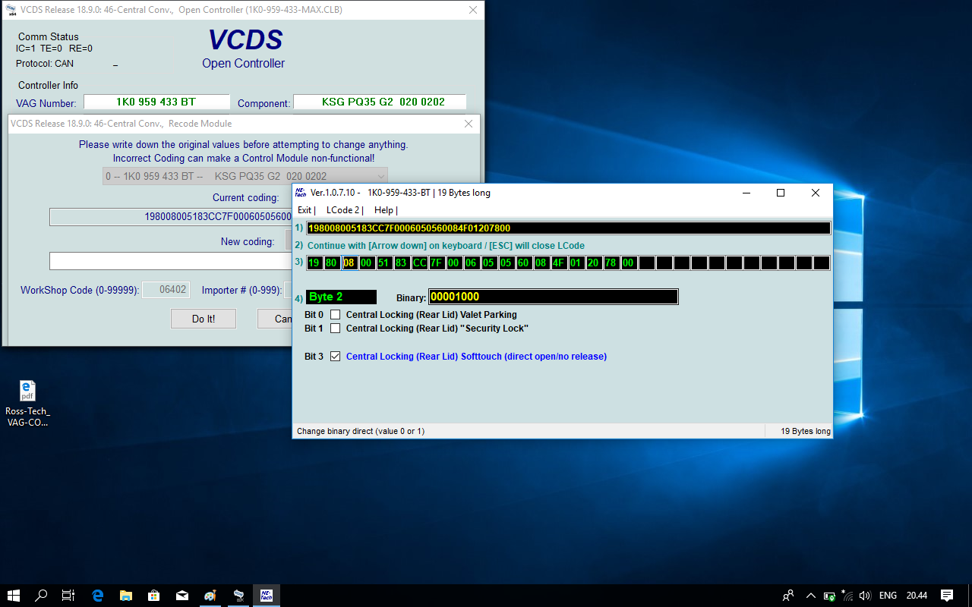Close the VCDS Open Controller window
Viewport: 972px width, 607px height.
point(473,10)
